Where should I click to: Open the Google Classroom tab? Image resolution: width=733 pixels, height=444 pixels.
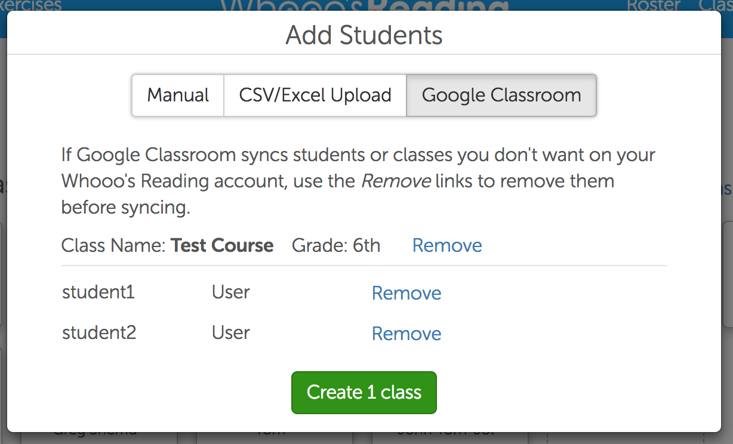pyautogui.click(x=501, y=95)
